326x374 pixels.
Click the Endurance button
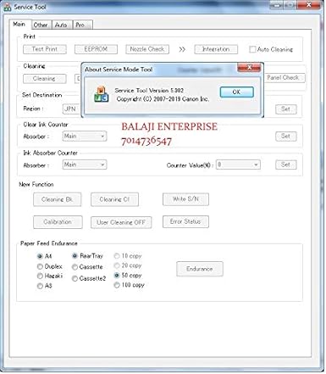pos(200,269)
